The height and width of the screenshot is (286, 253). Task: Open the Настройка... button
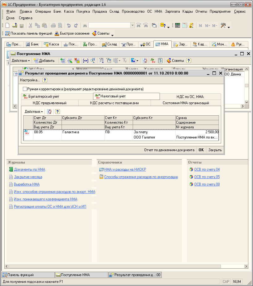[x=30, y=80]
